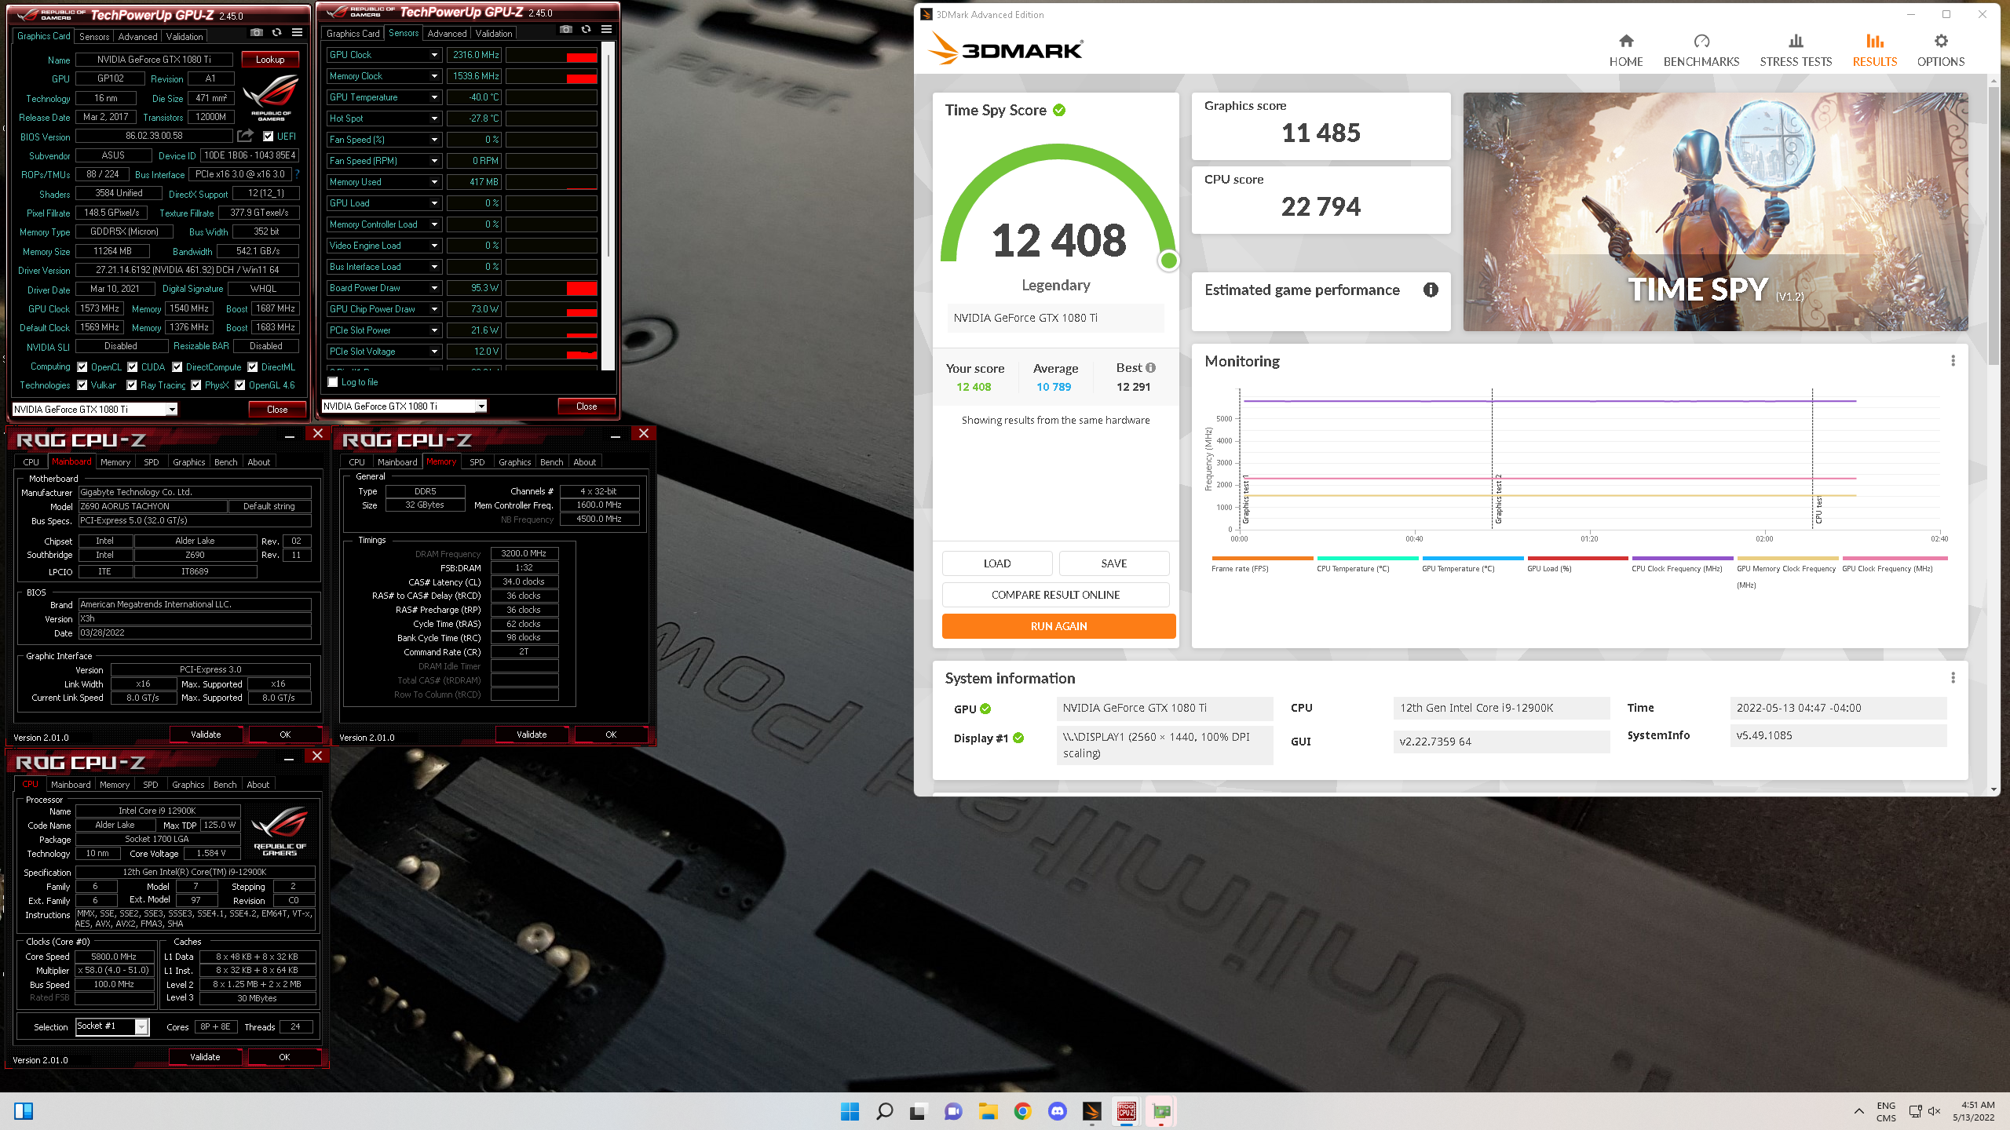
Task: Open GPU selector dropdown in left GPU-Z window
Action: 171,410
